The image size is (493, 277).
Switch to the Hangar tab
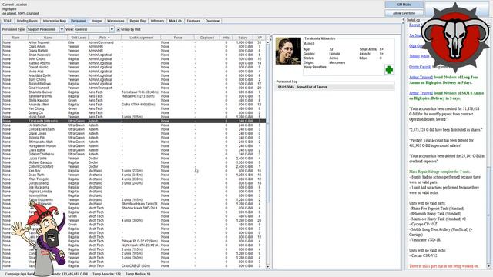tap(96, 21)
